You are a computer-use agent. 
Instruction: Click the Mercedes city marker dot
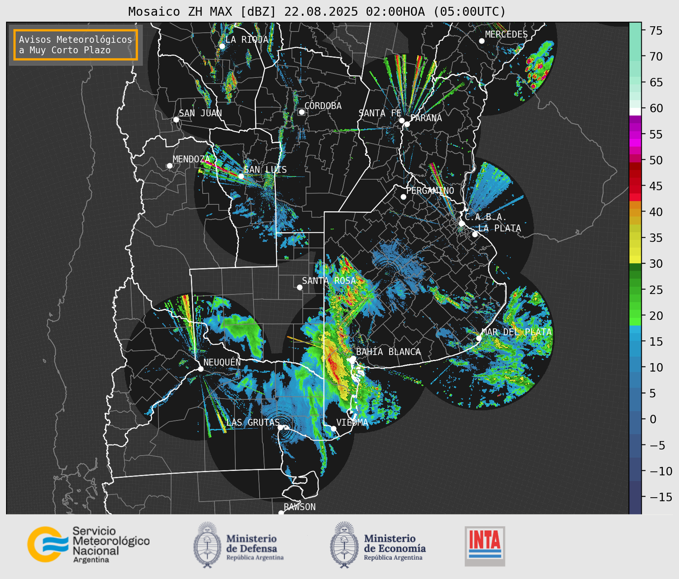(481, 41)
